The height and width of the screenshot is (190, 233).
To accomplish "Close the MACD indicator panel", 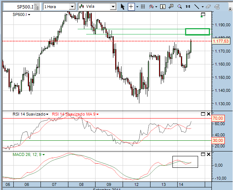I will pos(208,154).
